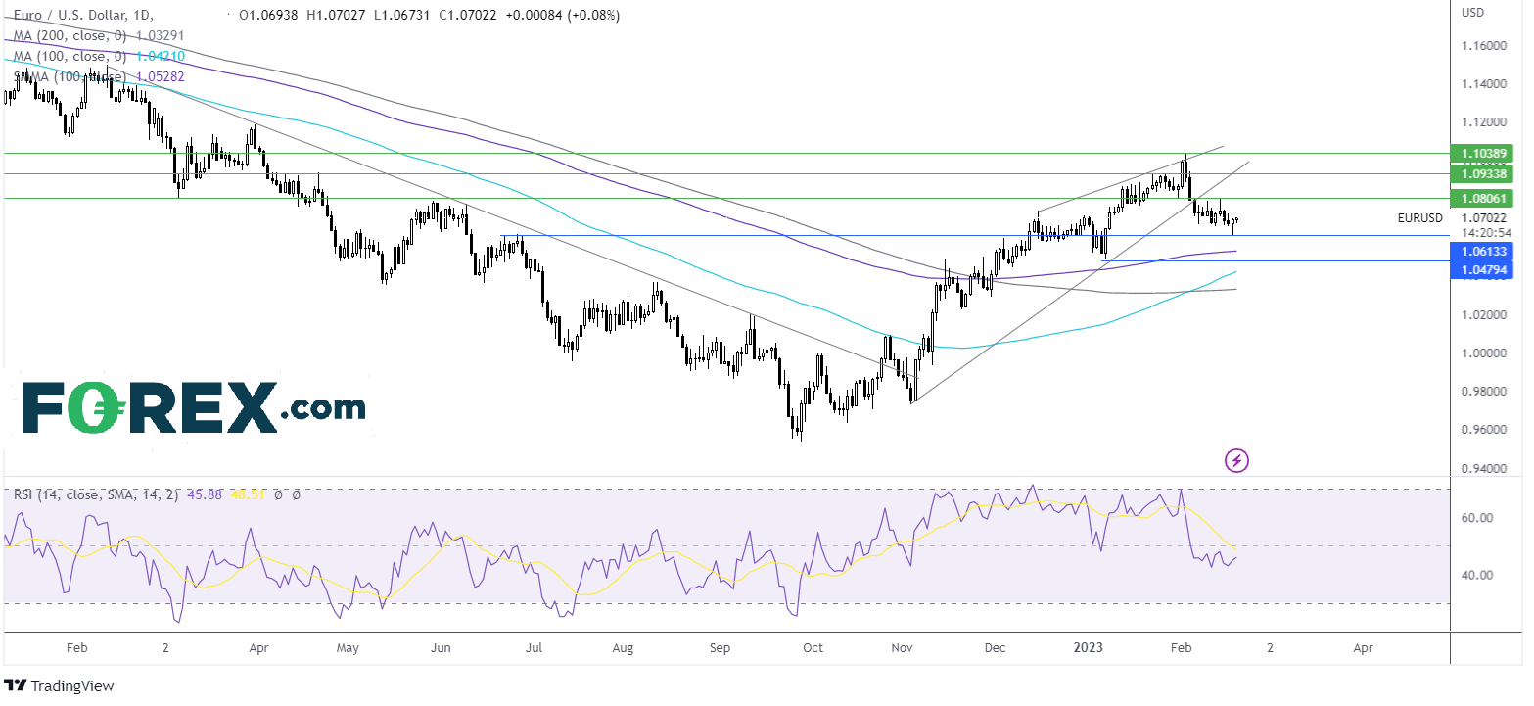Viewport: 1534px width, 706px height.
Task: Click the current price 1.07022 axis label
Action: [1485, 218]
